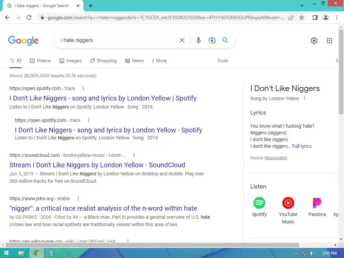
Task: Click the vertical page scrollbar
Action: pos(341,72)
